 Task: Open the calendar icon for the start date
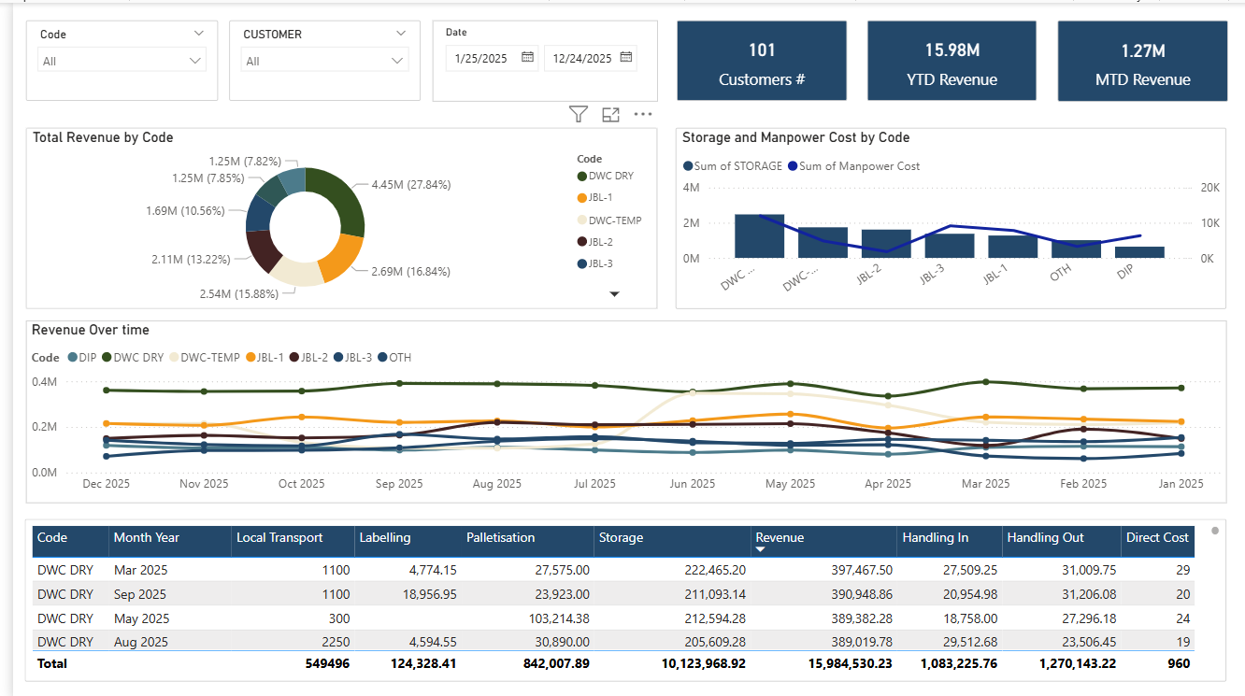pyautogui.click(x=524, y=57)
